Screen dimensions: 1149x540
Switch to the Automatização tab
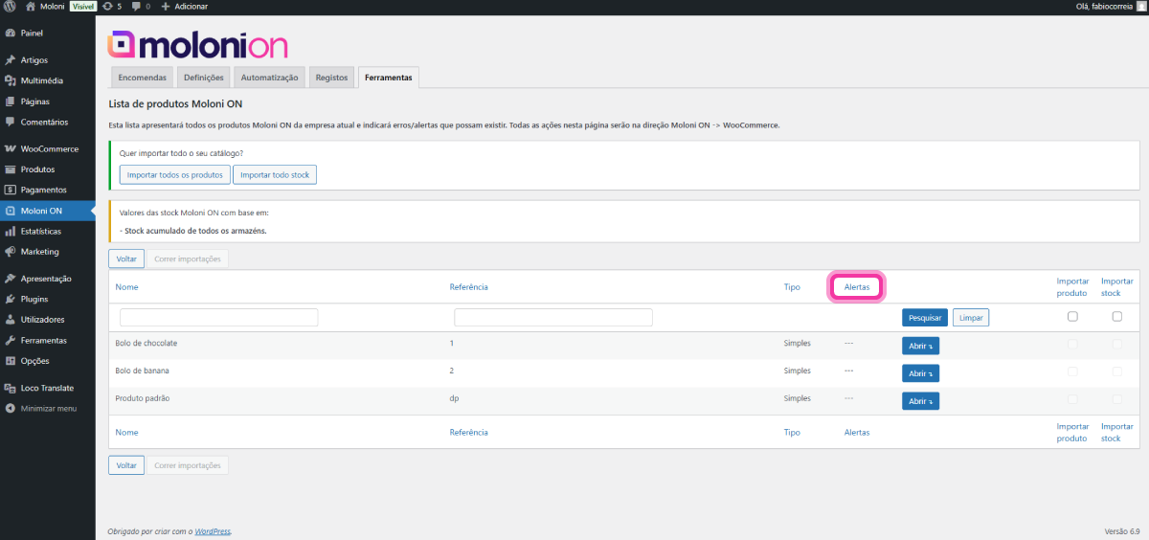click(x=269, y=78)
